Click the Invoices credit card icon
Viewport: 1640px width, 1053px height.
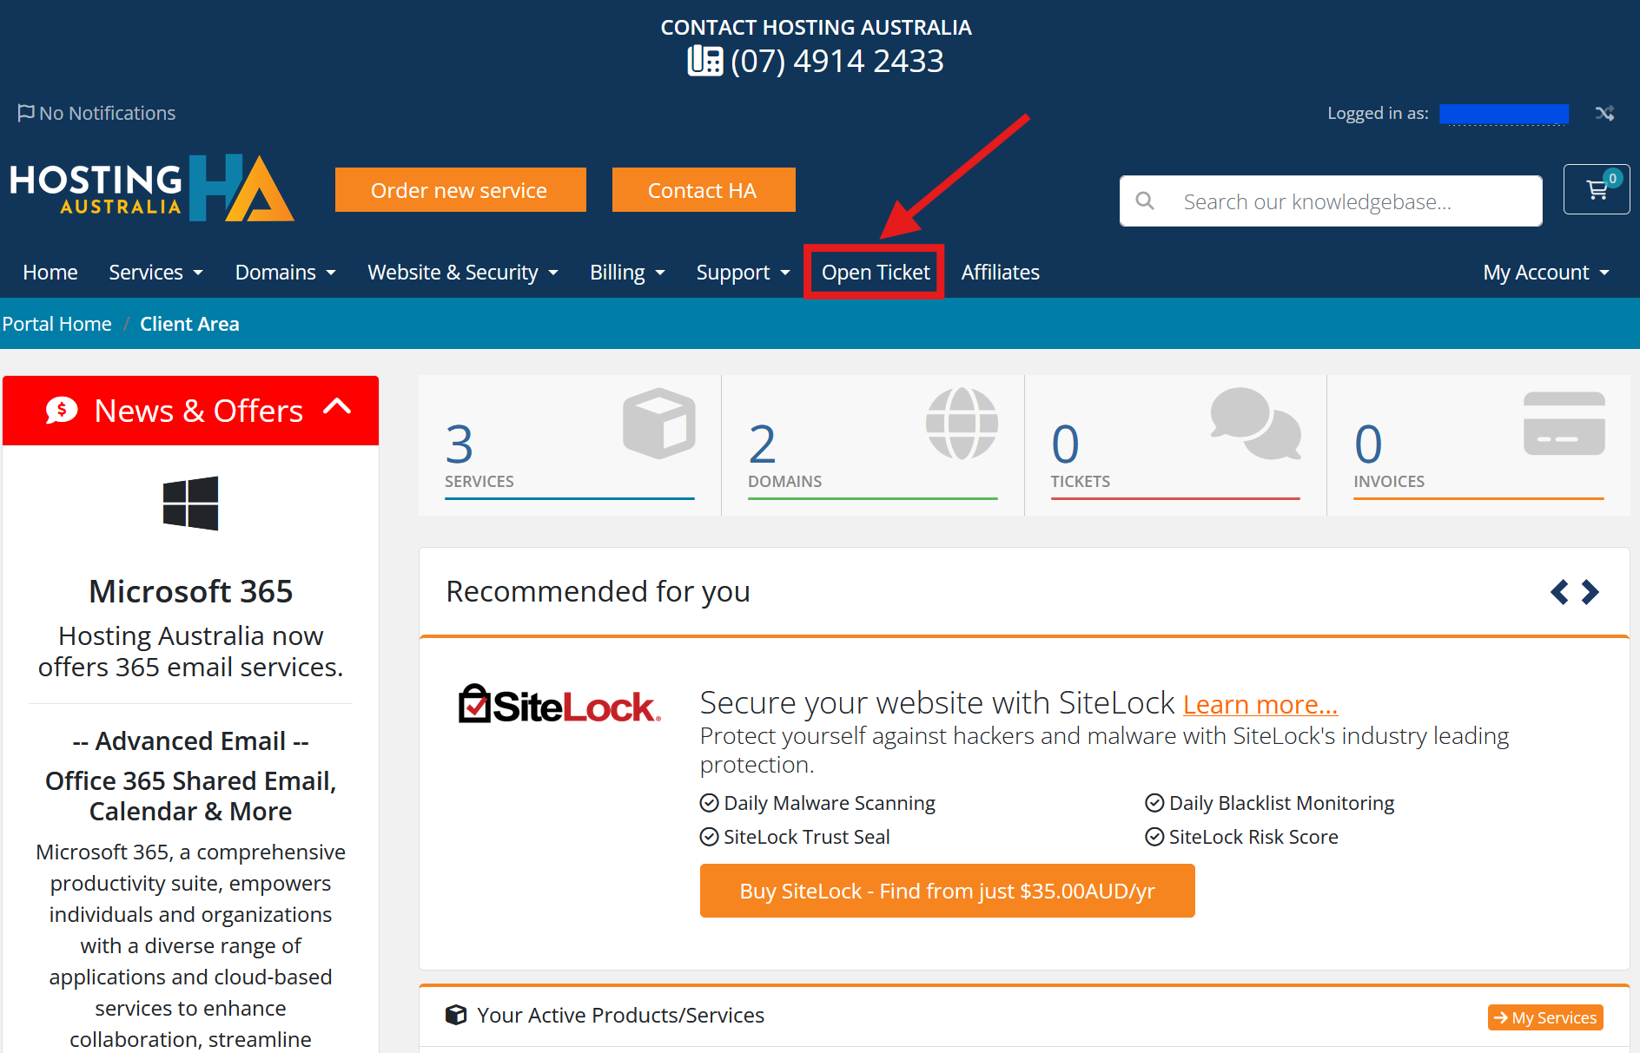click(x=1564, y=424)
